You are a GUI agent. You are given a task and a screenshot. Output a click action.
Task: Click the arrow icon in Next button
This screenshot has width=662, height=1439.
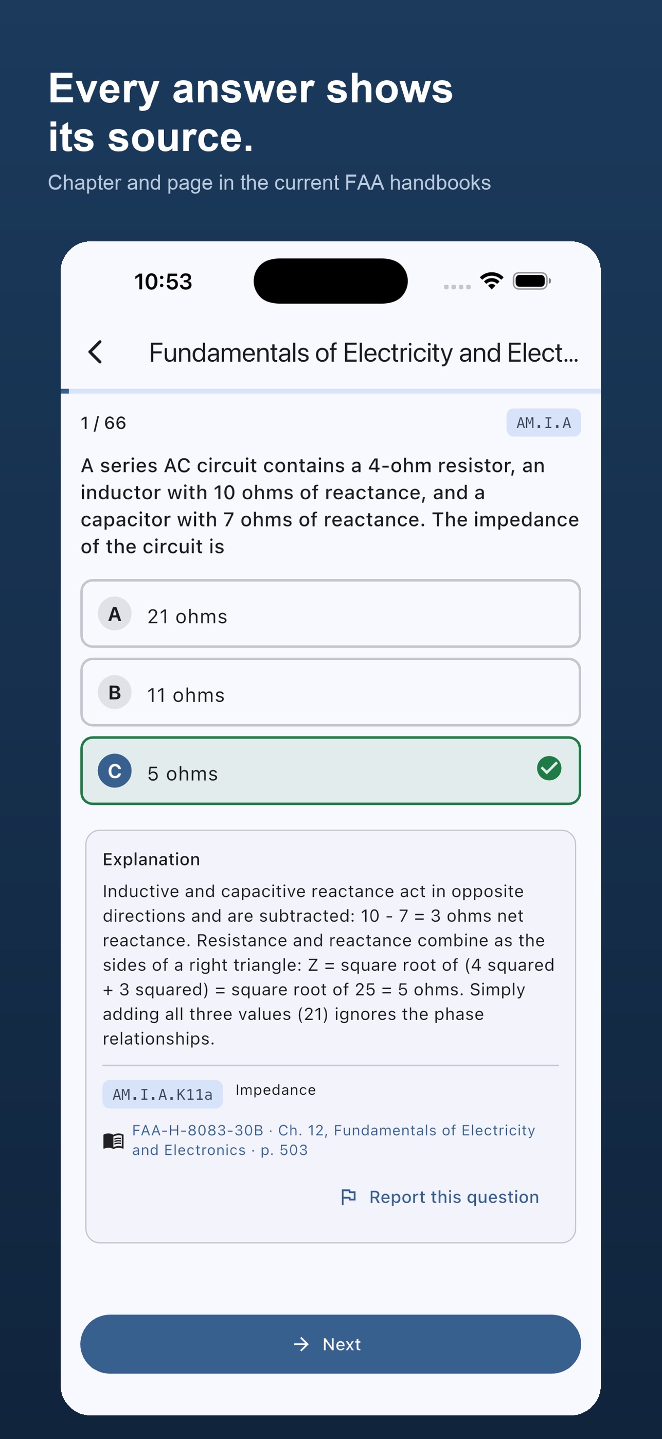[301, 1344]
